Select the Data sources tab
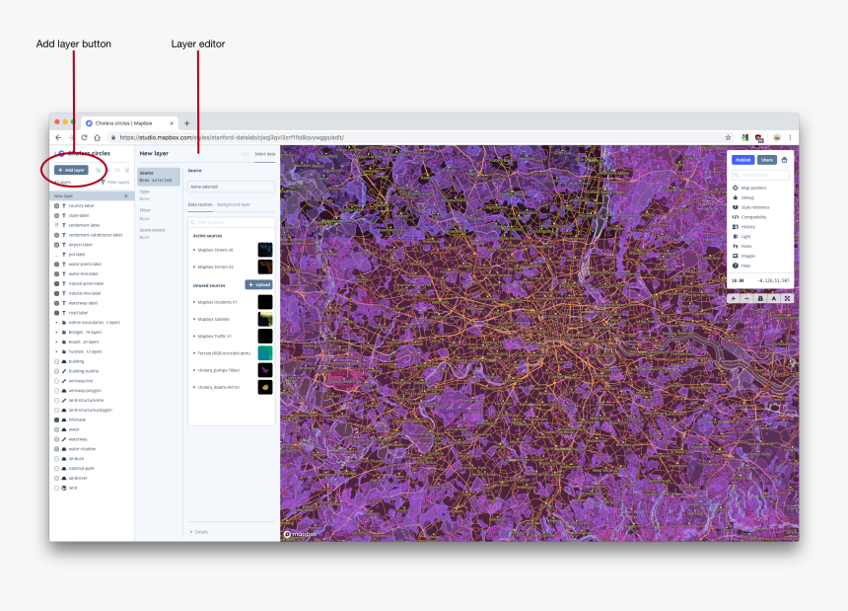The width and height of the screenshot is (848, 611). [200, 204]
